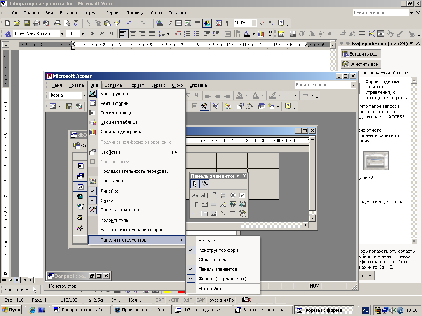Select the Line tool in the toolbox
The width and height of the screenshot is (422, 316).
223,214
